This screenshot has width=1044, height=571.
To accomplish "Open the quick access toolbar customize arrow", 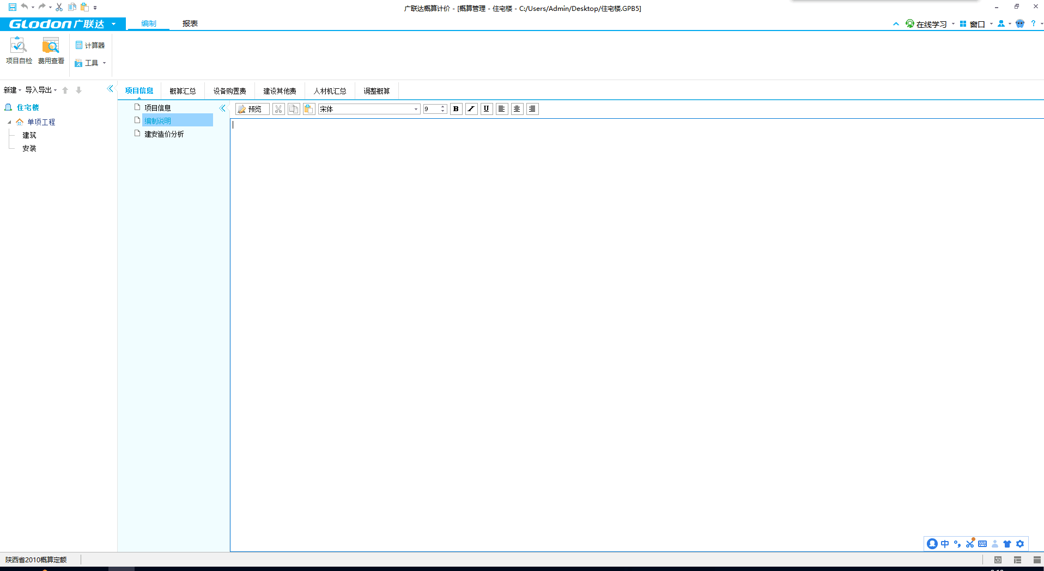I will pyautogui.click(x=95, y=8).
